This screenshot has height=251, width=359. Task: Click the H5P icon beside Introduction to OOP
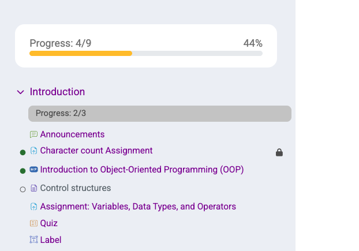tap(33, 169)
